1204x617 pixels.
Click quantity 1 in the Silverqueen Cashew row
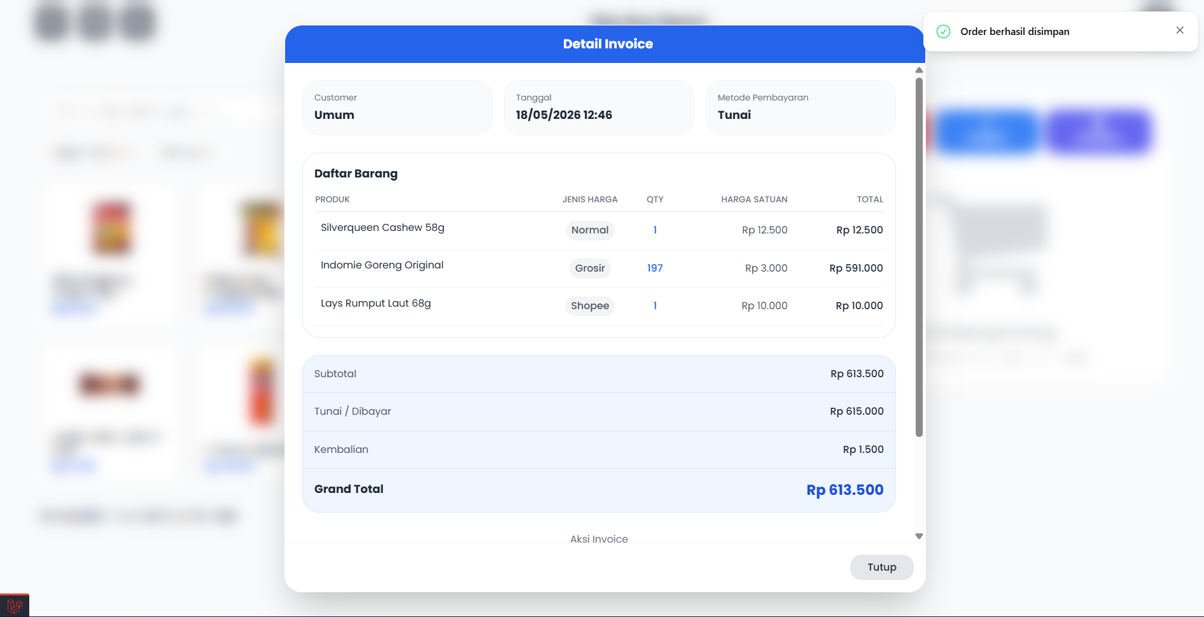tap(655, 230)
